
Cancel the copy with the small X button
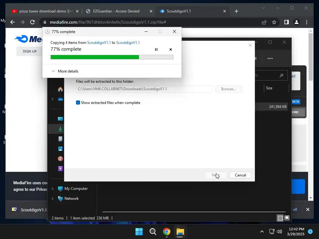coord(170,49)
